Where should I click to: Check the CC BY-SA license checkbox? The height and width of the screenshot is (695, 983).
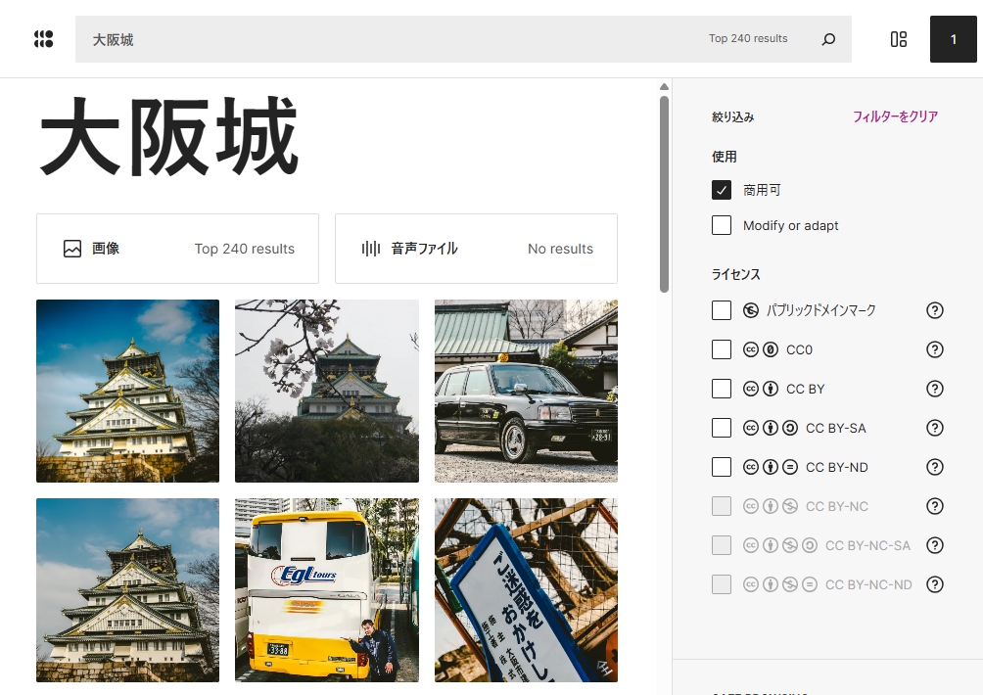[x=722, y=428]
